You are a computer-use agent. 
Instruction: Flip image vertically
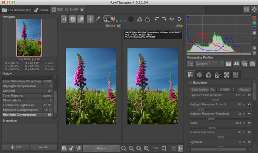click(x=179, y=19)
